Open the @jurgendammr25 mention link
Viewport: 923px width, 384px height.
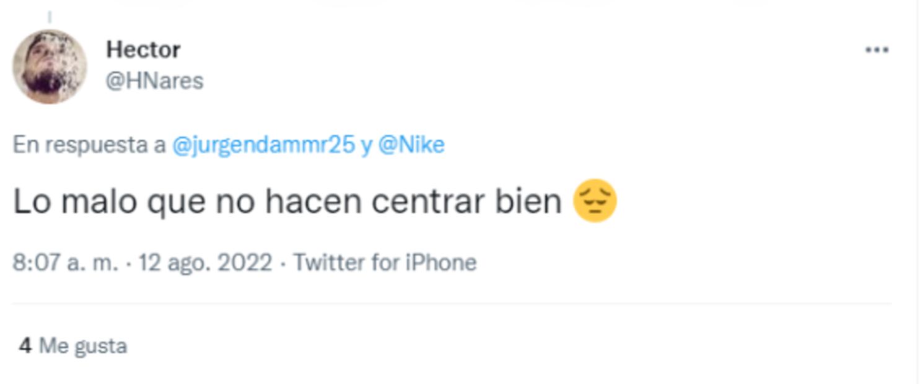[263, 145]
